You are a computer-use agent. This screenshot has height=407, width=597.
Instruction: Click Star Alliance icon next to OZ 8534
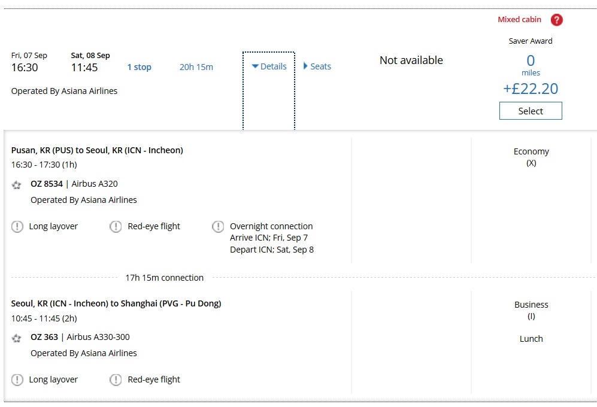[17, 185]
